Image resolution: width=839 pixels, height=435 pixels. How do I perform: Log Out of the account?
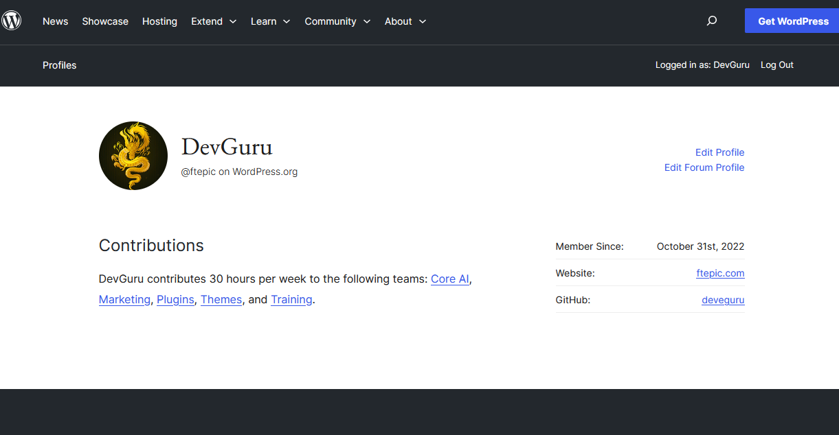click(776, 65)
